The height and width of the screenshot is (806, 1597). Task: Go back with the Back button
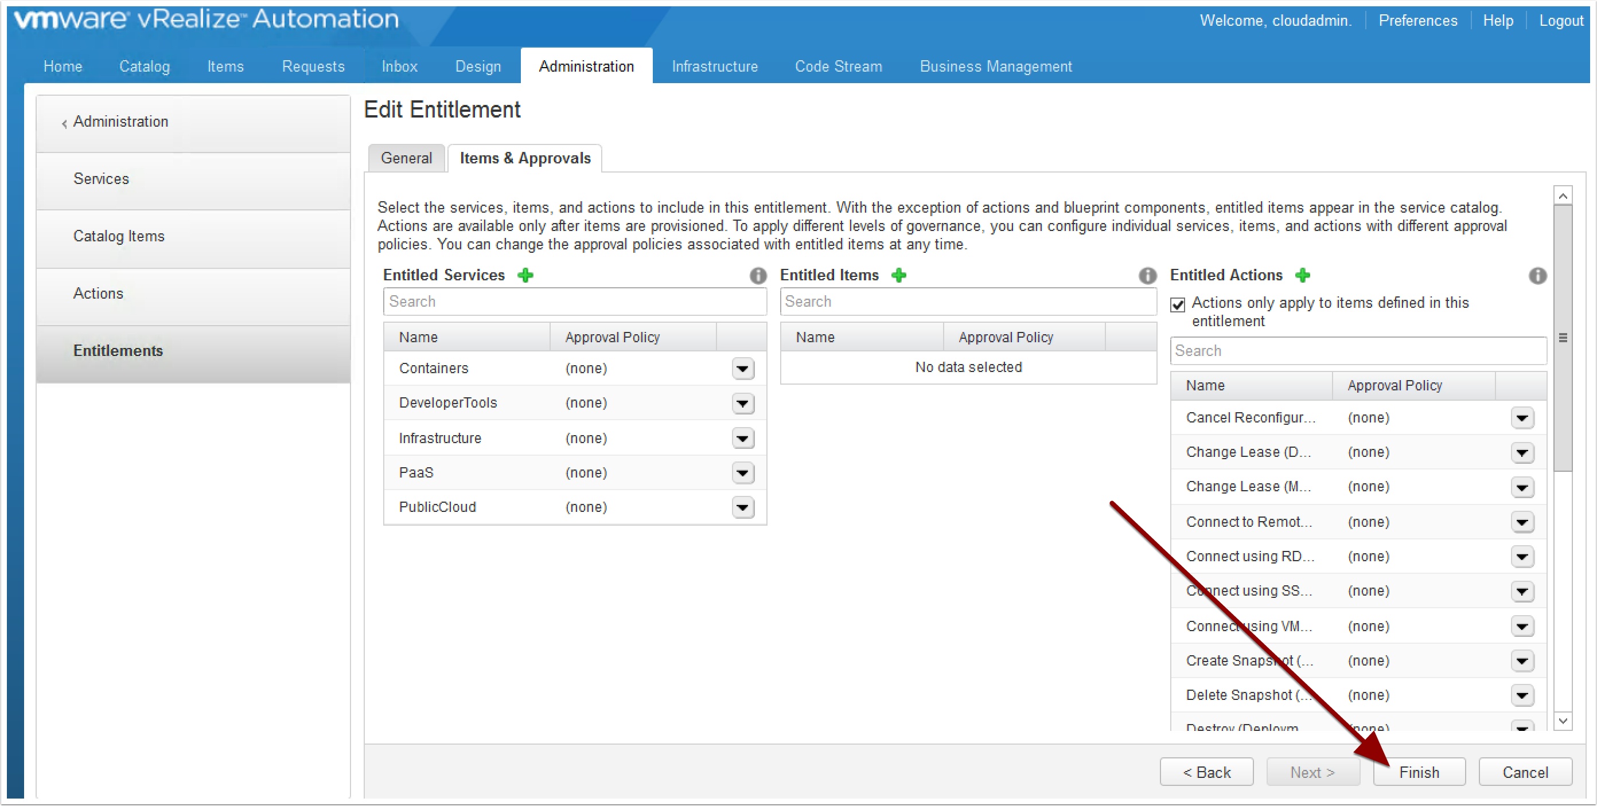[1206, 772]
